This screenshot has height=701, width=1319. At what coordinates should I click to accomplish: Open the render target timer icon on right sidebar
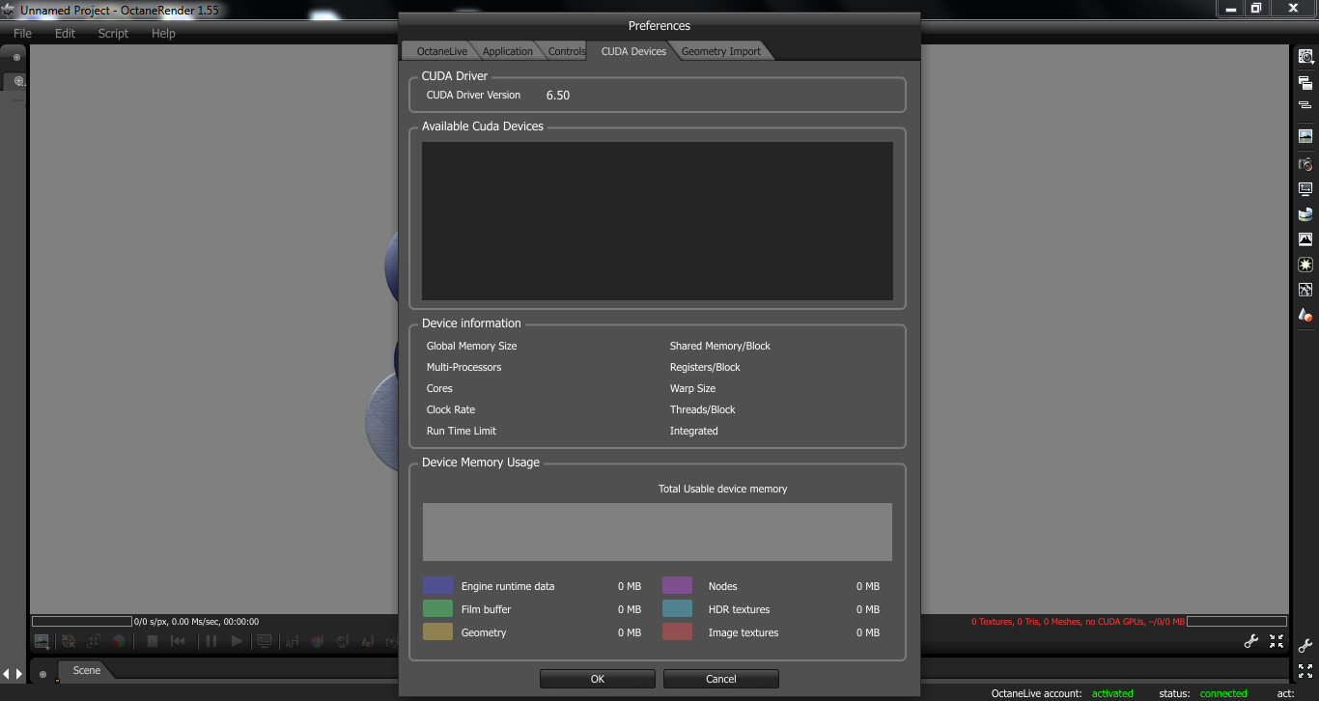1305,57
